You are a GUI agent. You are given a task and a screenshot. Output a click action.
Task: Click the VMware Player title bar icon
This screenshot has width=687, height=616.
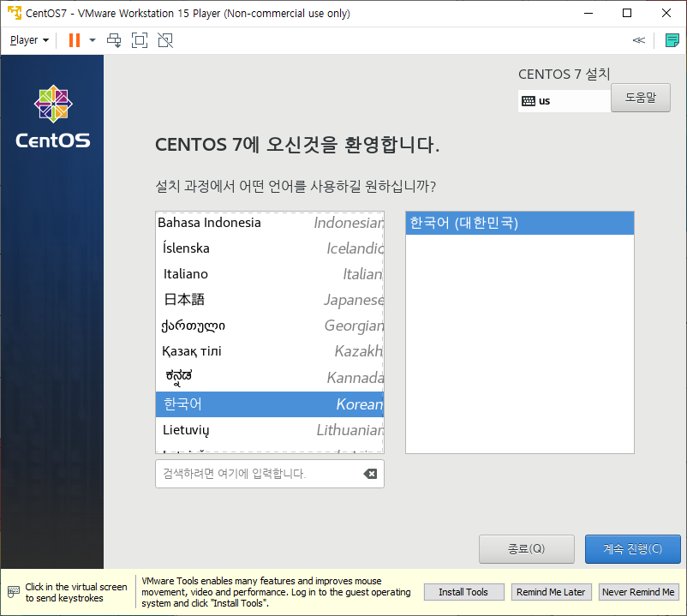15,13
